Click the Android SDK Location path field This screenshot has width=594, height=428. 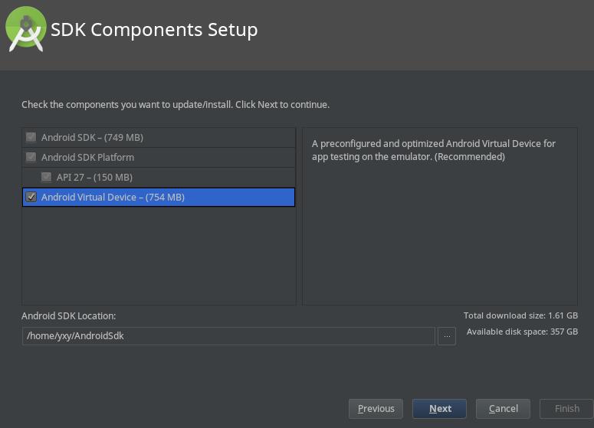[x=228, y=336]
